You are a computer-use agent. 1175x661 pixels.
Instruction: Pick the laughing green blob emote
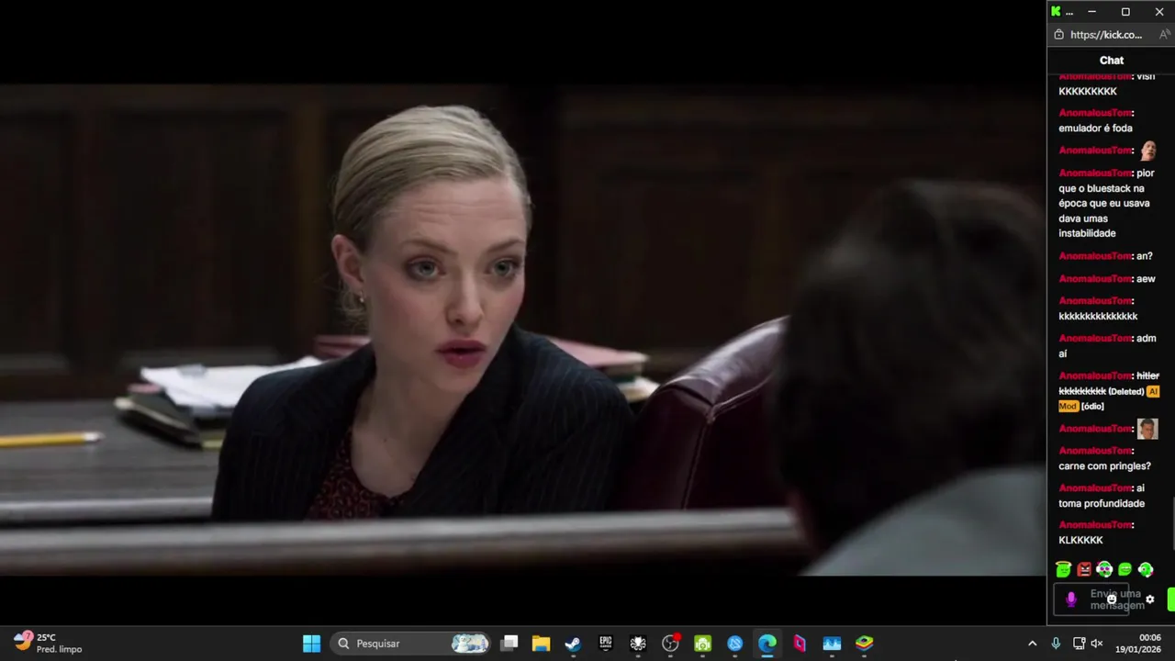pos(1125,569)
